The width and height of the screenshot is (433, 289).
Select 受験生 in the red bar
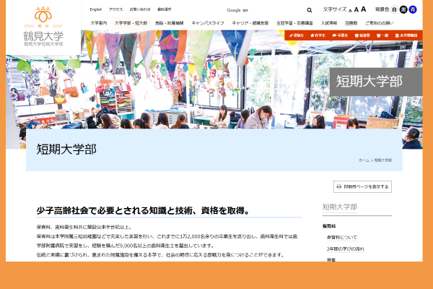coord(297,35)
